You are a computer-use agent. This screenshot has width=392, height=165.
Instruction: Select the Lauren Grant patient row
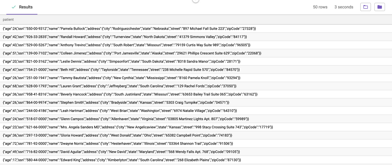[x=119, y=86]
